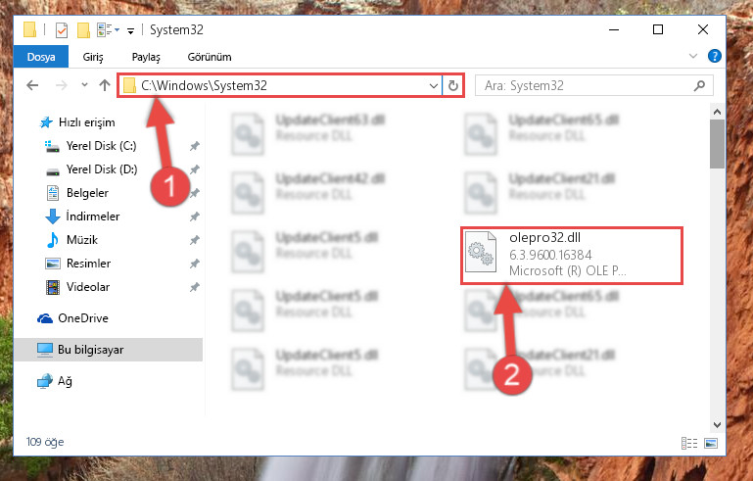Expand the address bar history dropdown
The height and width of the screenshot is (481, 753).
click(x=433, y=85)
